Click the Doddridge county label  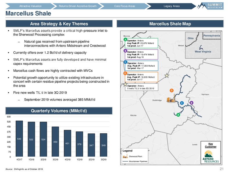(x=157, y=100)
